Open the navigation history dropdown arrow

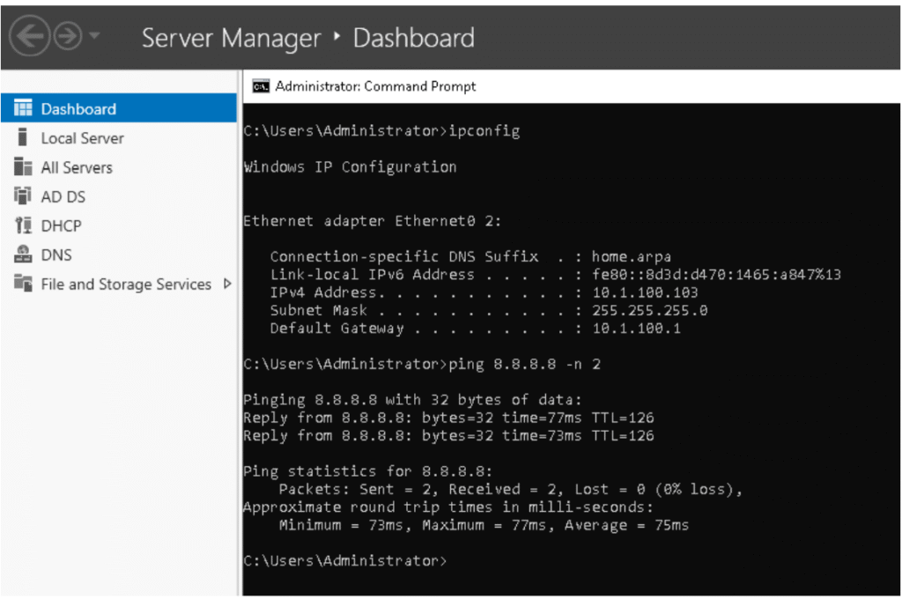[95, 37]
